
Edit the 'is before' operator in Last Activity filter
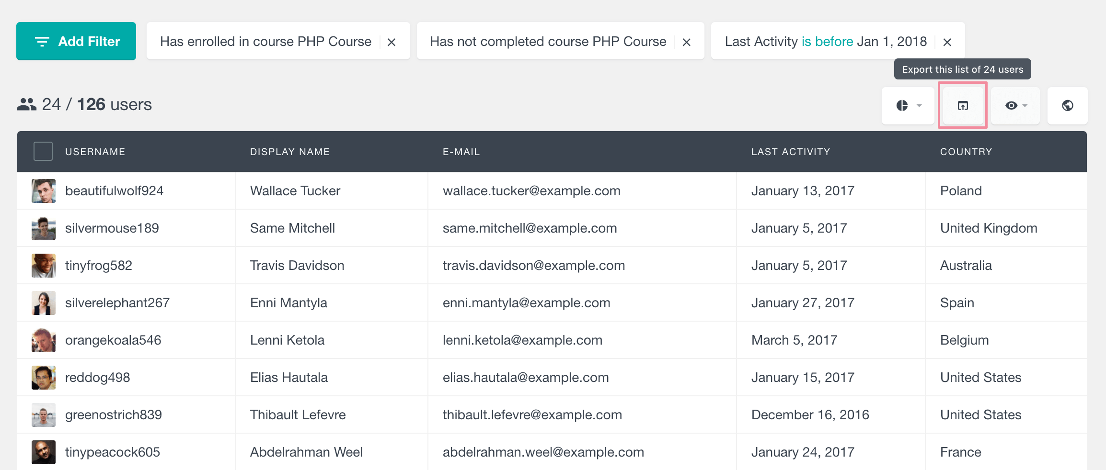click(827, 42)
